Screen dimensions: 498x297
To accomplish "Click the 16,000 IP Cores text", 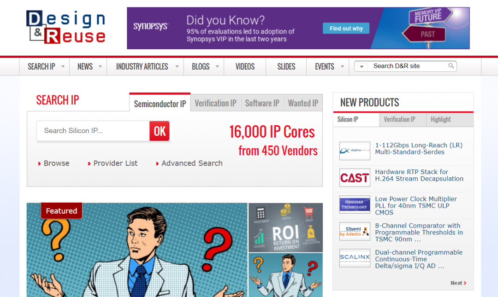I will [272, 132].
